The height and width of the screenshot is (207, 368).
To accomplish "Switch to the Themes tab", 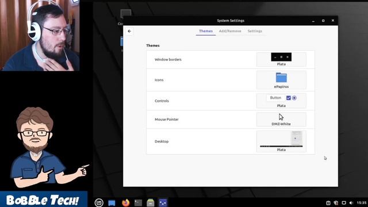I will pyautogui.click(x=206, y=31).
